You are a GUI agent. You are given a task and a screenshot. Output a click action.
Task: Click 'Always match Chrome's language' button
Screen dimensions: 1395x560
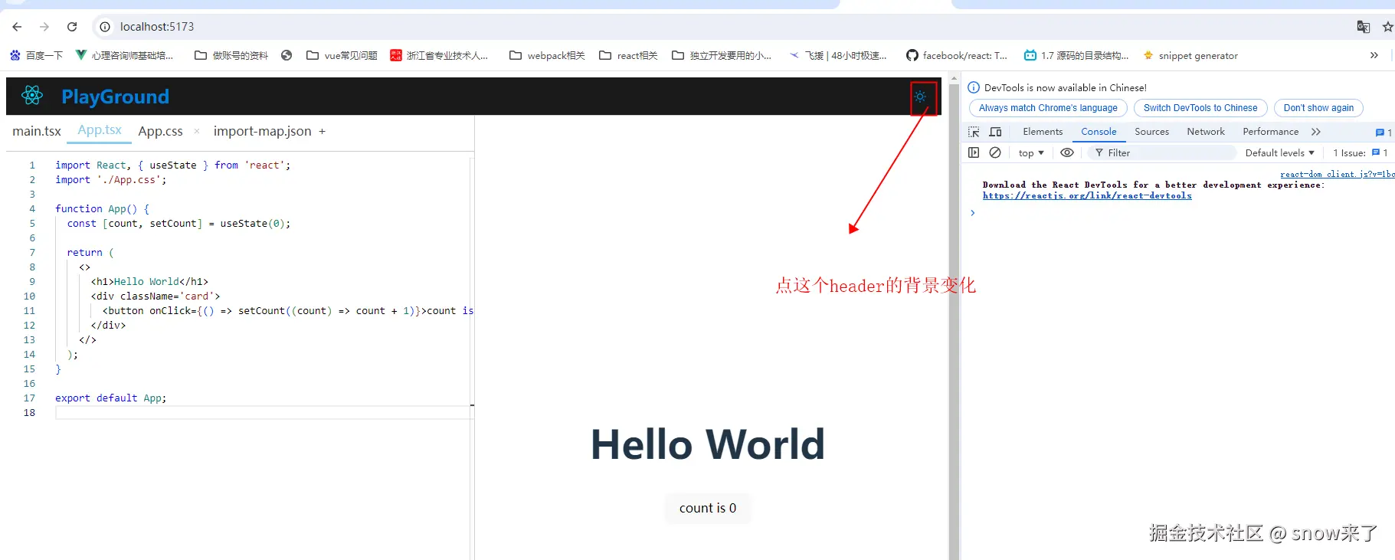[x=1048, y=108]
